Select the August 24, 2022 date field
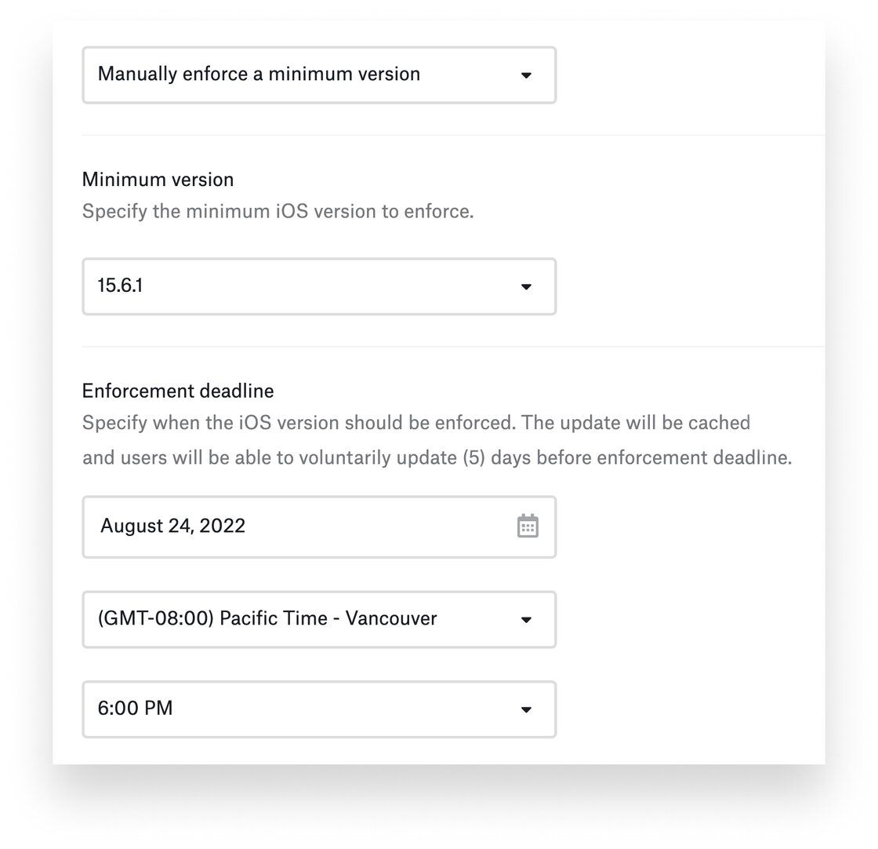Screen dimensions: 878x849 298,527
